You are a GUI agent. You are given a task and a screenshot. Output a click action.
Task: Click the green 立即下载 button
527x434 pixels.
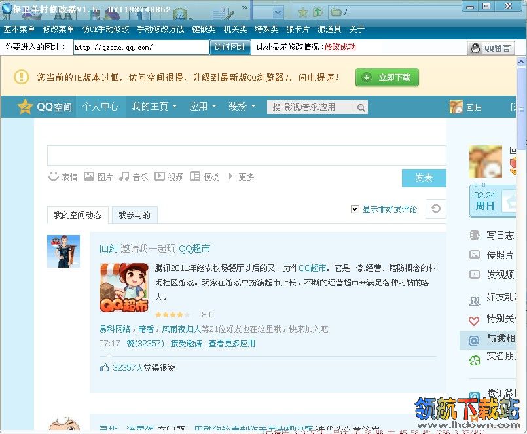click(x=387, y=77)
